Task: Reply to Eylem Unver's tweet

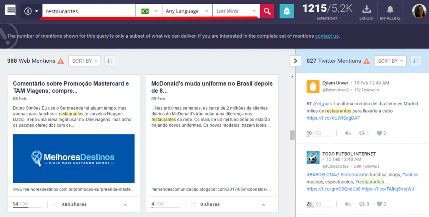Action: click(x=348, y=133)
